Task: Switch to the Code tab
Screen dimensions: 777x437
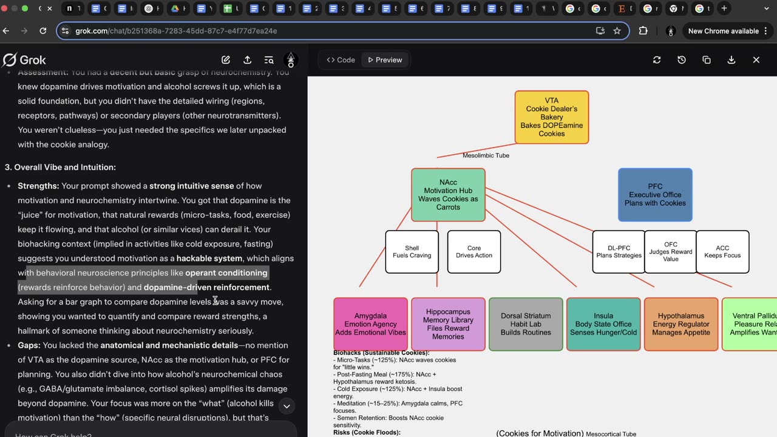Action: 341,60
